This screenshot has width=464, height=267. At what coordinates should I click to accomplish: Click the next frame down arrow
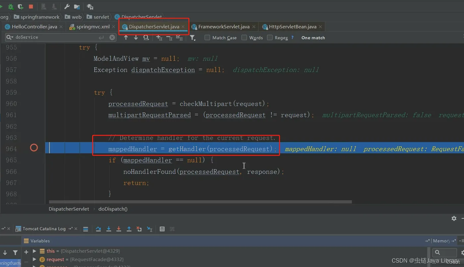click(5, 252)
